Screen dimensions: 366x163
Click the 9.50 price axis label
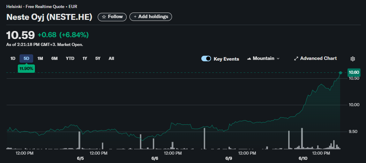pyautogui.click(x=354, y=132)
